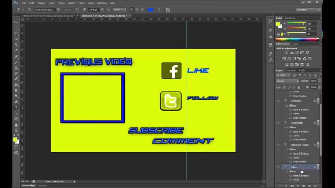Toggle COMMENT layer Bevel & Emboss effect visibility
The width and height of the screenshot is (335, 188).
[290, 110]
